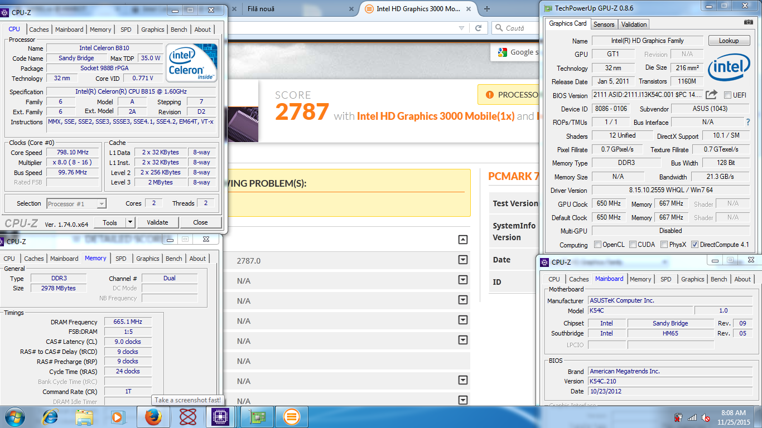Screen dimensions: 762x428
Task: Toggle the UEFI checkbox in GPU-Z
Action: coord(727,95)
